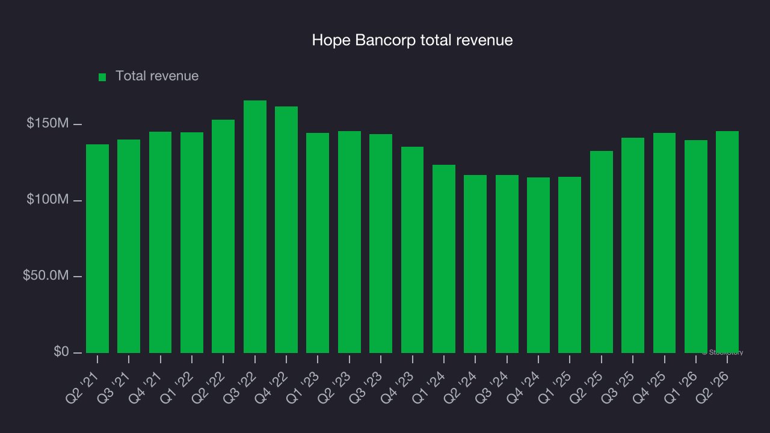Select the Q2 '25 revenue bar
Screen dimensions: 770x433
(602, 252)
